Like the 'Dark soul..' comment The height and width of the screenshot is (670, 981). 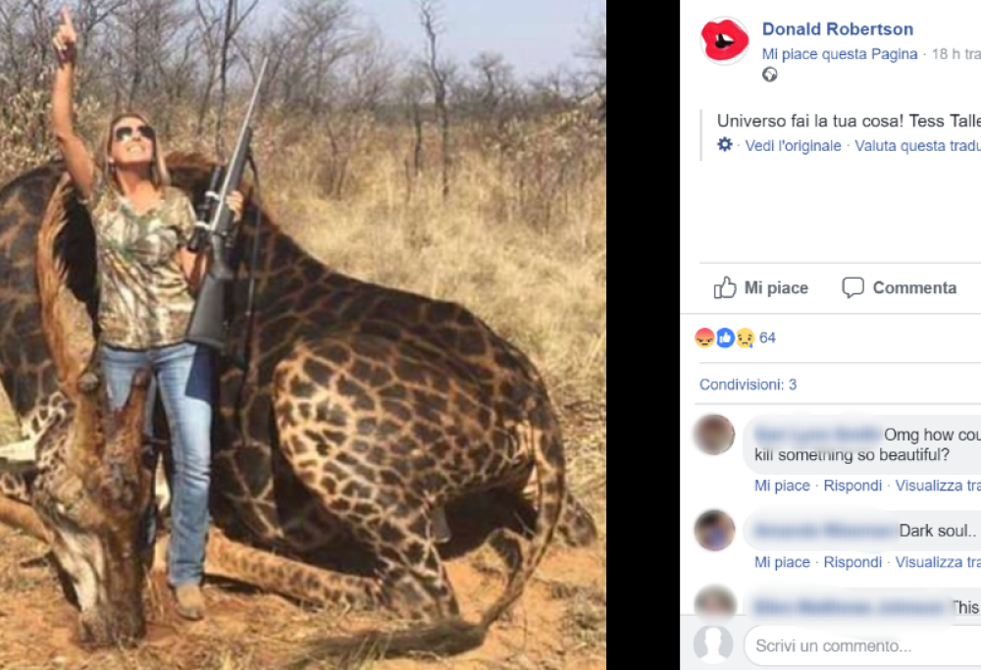point(782,562)
